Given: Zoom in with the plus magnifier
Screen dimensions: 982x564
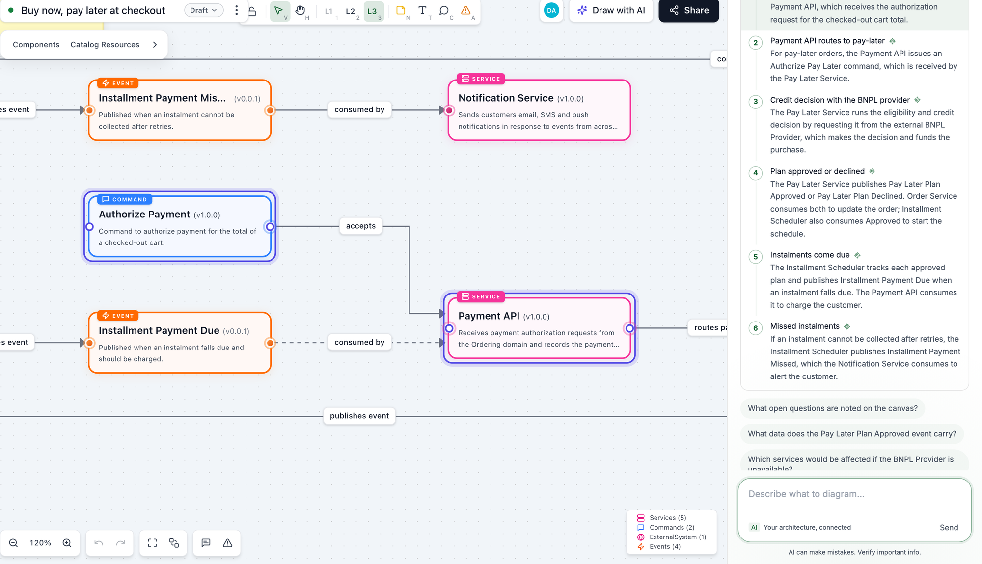Looking at the screenshot, I should [x=67, y=543].
